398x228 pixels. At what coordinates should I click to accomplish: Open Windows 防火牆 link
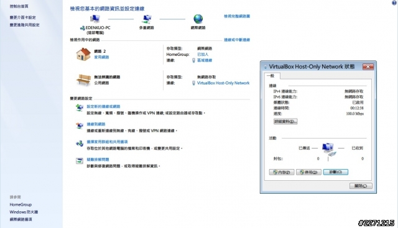[x=24, y=212]
